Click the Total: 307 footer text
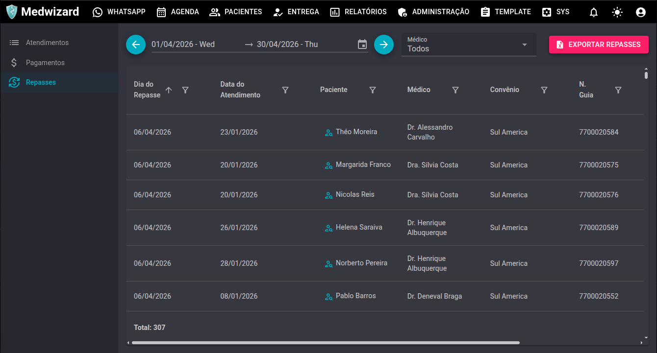The height and width of the screenshot is (353, 657). (x=150, y=328)
